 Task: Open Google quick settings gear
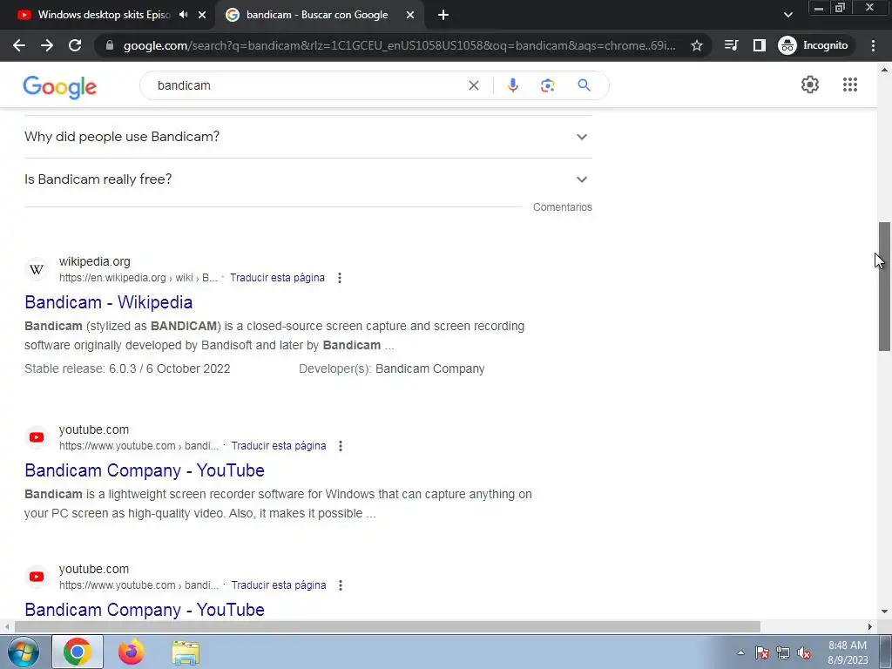(x=809, y=84)
